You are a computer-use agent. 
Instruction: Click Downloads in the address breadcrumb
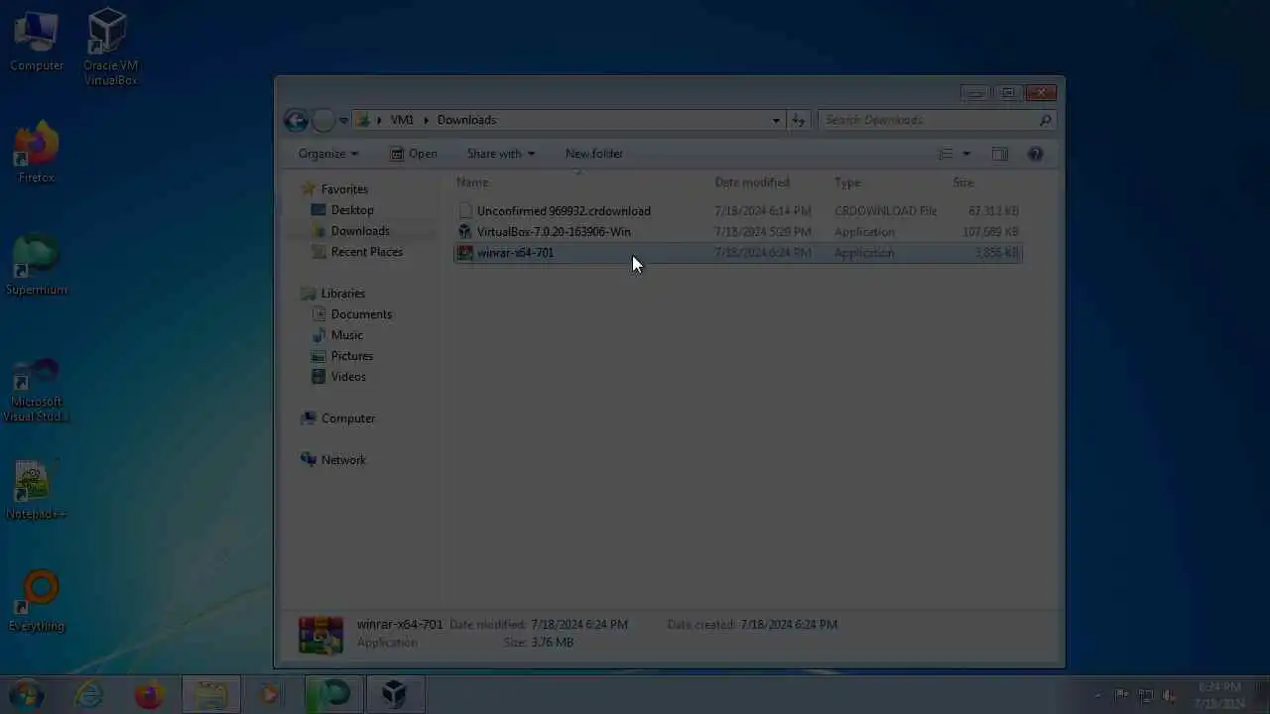[x=466, y=120]
